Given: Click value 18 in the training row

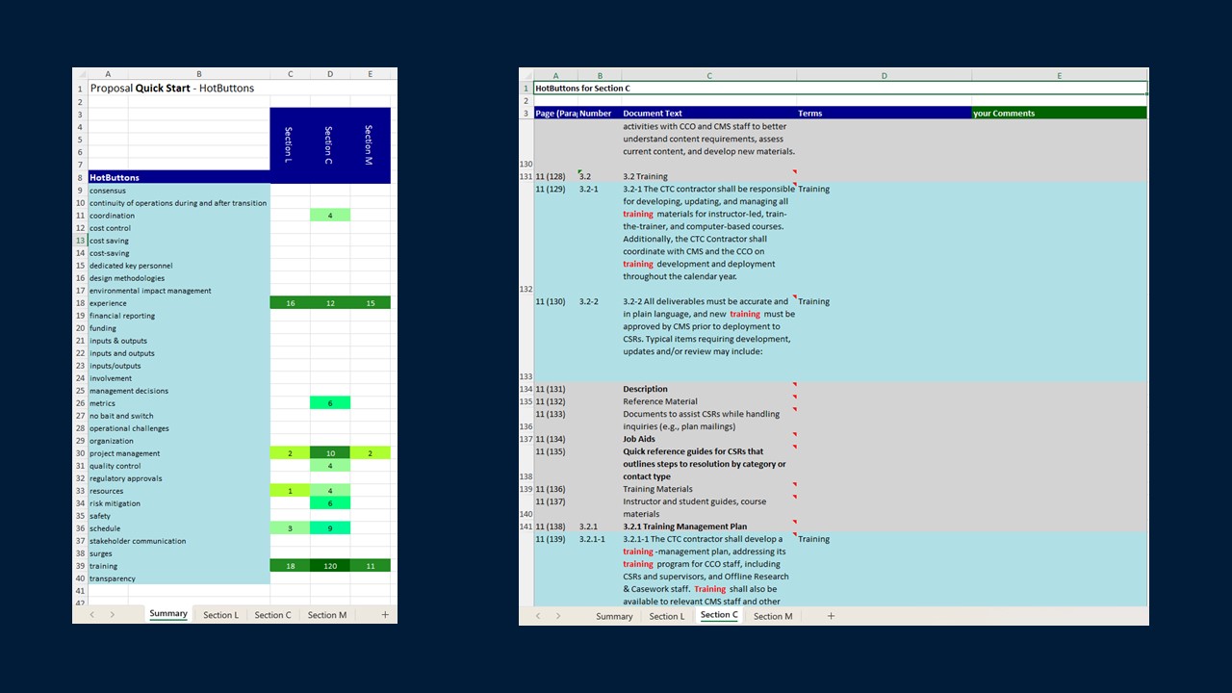Looking at the screenshot, I should click(x=290, y=566).
